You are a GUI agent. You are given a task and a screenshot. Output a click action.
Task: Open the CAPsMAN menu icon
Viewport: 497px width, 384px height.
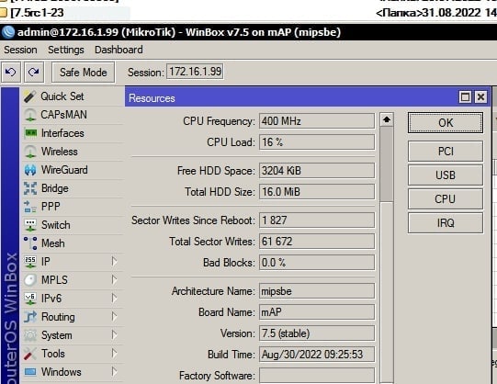(30, 115)
